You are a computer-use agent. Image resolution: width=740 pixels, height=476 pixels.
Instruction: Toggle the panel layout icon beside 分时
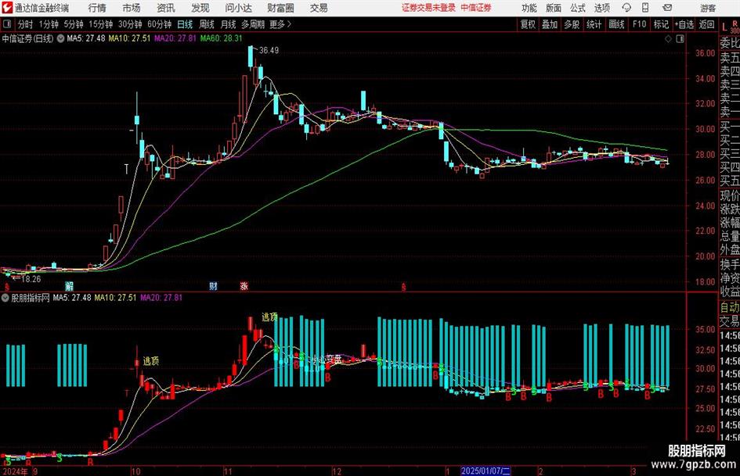(6, 23)
